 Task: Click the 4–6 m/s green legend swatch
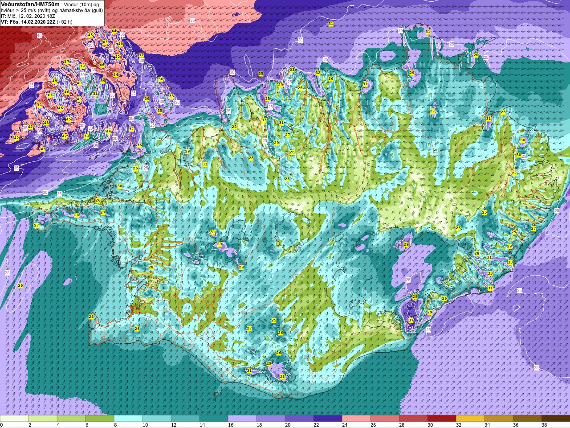[71, 419]
